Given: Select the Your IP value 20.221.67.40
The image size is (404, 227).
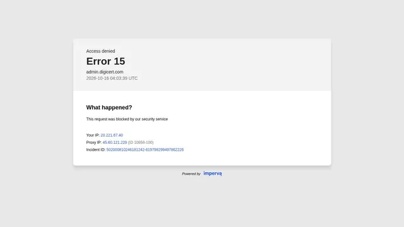Looking at the screenshot, I should click(x=112, y=135).
